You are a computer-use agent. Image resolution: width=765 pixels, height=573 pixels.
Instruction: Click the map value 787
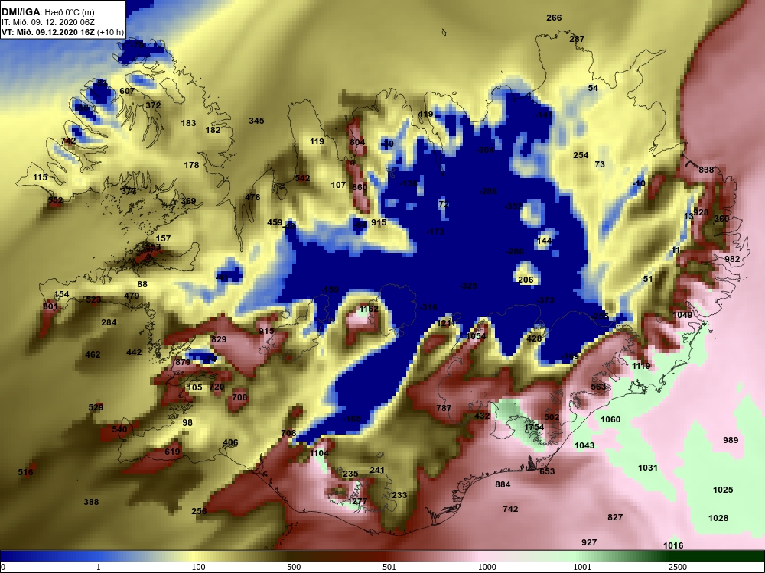click(x=444, y=408)
